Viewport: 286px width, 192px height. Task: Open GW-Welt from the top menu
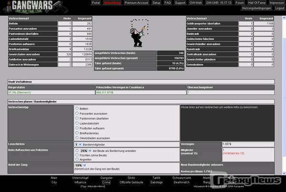(x=195, y=3)
